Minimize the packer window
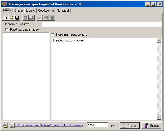The image size is (164, 131). click(x=148, y=4)
